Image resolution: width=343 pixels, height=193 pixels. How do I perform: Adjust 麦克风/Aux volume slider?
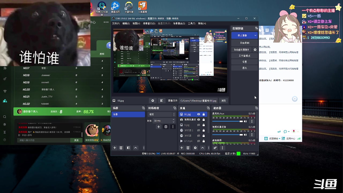tap(228, 121)
